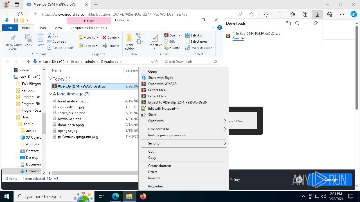Image resolution: width=360 pixels, height=202 pixels.
Task: Go up one folder level arrow
Action: click(x=28, y=62)
